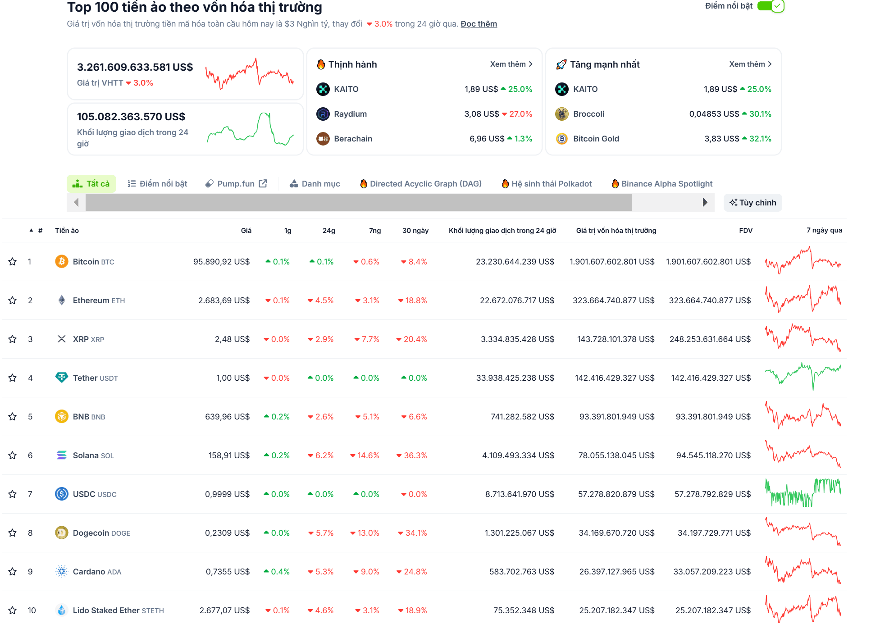Switch off the Điểm nổi bật toggle
Image resolution: width=871 pixels, height=624 pixels.
pos(771,6)
